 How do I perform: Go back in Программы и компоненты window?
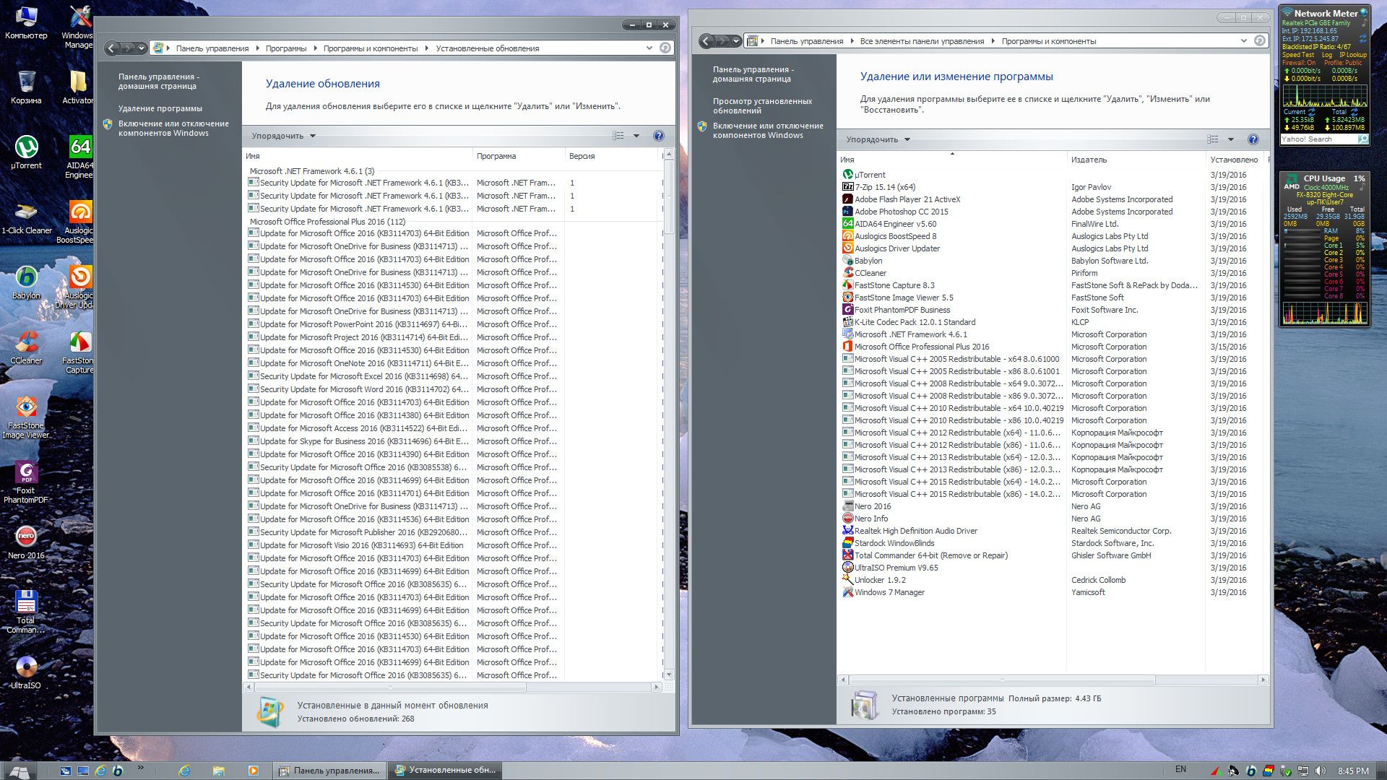coord(707,41)
